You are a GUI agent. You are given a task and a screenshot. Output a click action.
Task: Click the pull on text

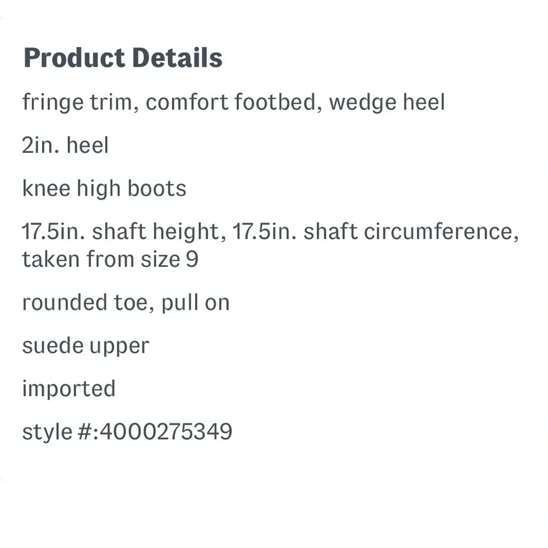click(x=196, y=303)
